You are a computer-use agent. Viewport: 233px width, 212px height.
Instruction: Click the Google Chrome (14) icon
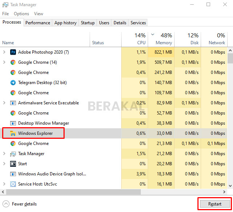[13, 62]
